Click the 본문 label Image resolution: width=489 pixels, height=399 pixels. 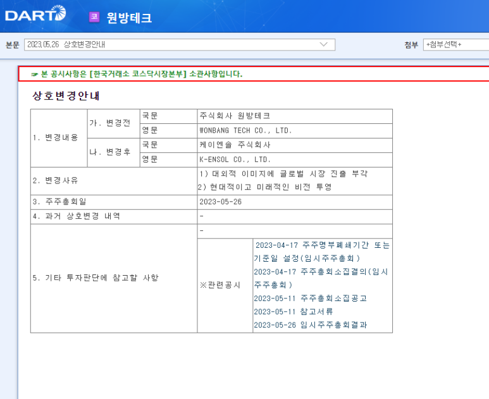coord(13,45)
